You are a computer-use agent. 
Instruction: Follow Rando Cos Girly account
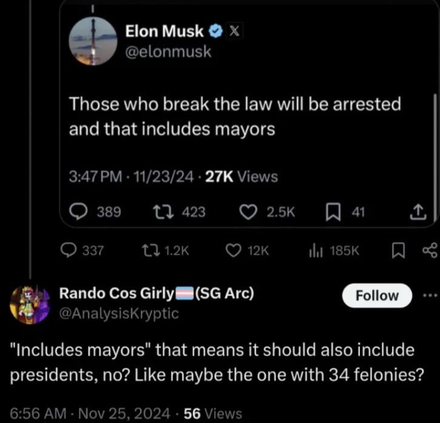(376, 296)
